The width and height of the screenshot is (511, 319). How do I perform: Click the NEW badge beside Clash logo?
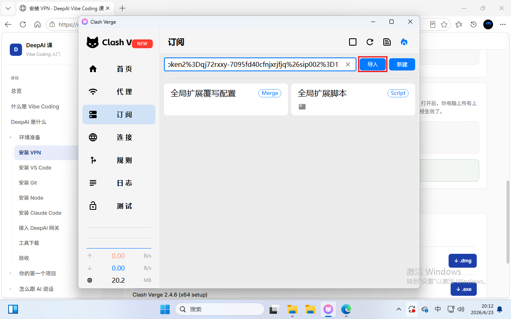(142, 44)
